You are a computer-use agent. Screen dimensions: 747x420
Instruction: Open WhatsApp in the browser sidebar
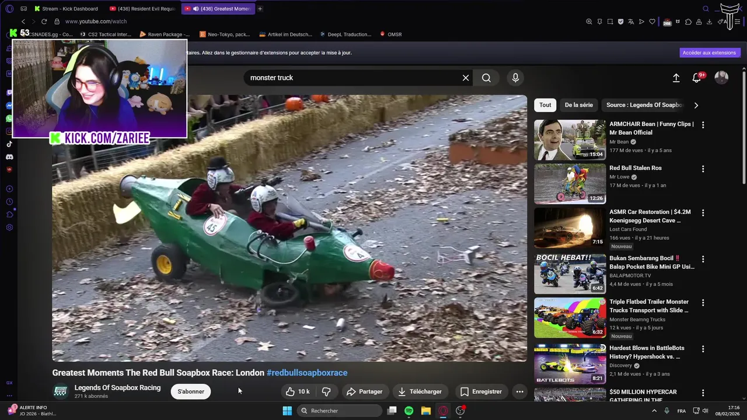tap(9, 118)
